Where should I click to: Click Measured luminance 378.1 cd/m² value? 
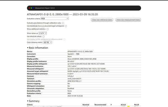(x=72, y=66)
